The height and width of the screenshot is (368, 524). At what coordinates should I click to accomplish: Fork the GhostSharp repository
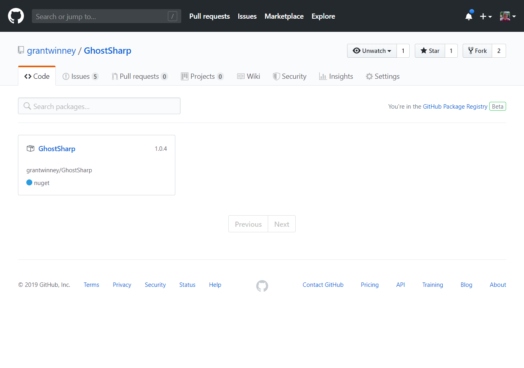(x=477, y=51)
